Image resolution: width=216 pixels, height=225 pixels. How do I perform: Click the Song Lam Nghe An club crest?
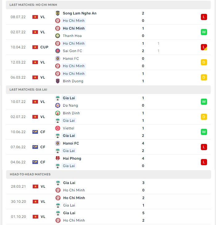click(x=58, y=13)
